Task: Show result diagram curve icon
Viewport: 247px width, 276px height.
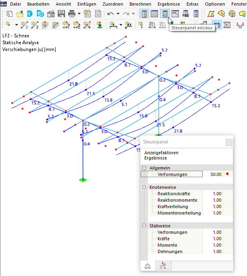Action: (x=240, y=25)
